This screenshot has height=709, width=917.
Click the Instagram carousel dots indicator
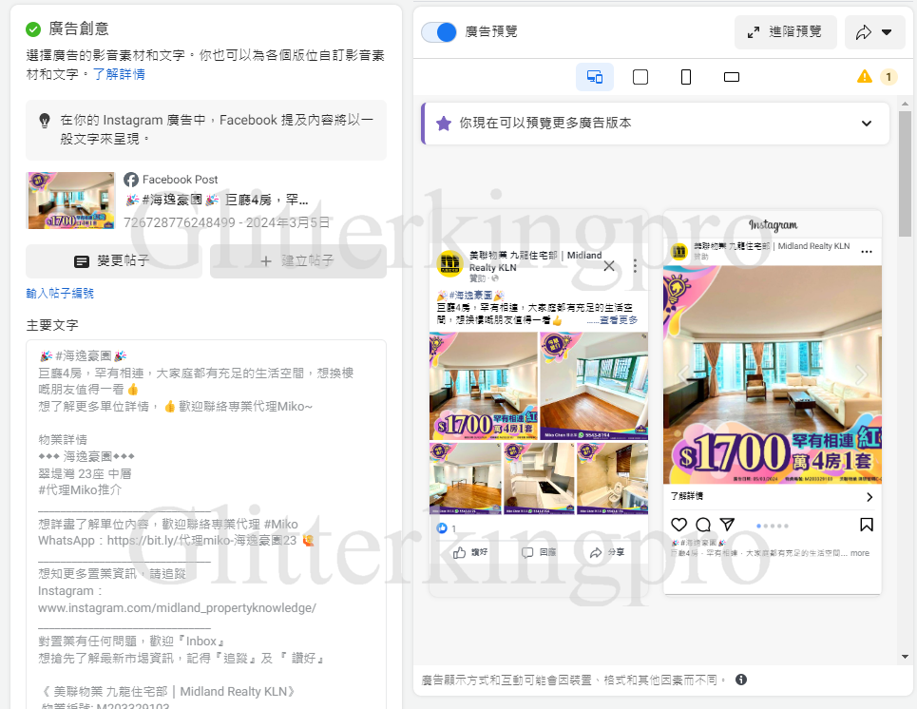(772, 526)
